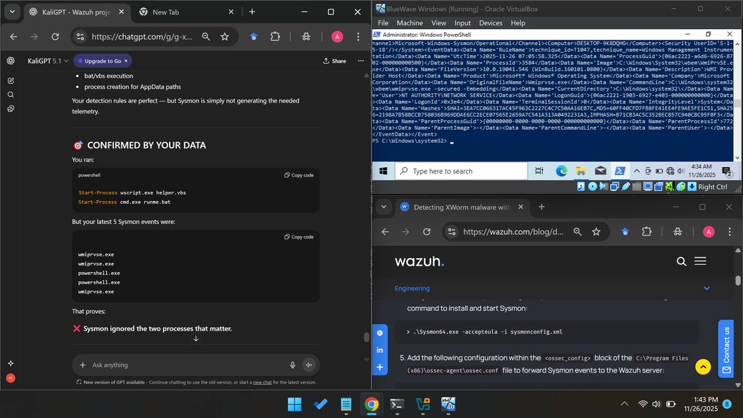Copy the powershell code snippet

(x=299, y=175)
